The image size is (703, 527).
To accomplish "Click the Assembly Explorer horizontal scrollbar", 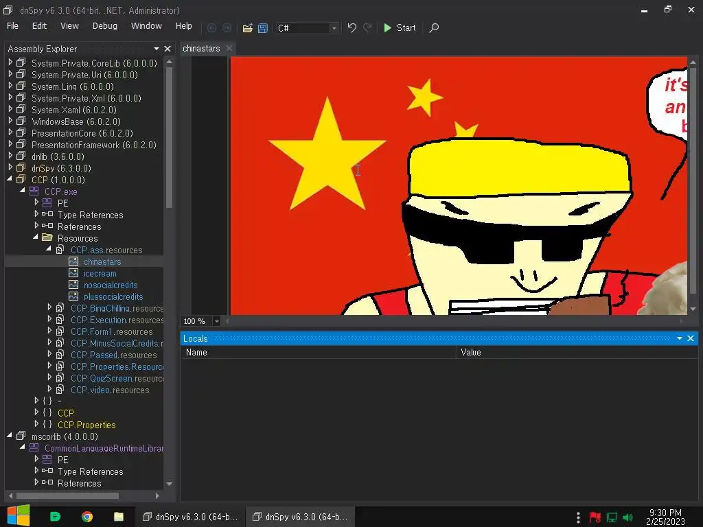I will (67, 495).
